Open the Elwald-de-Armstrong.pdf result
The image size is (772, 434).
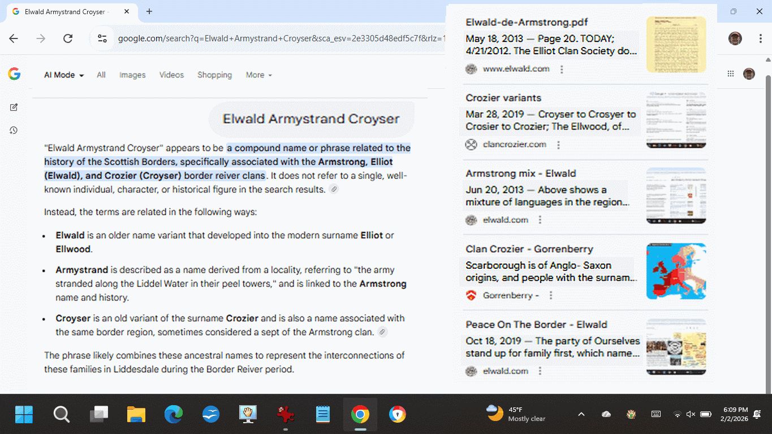point(527,23)
